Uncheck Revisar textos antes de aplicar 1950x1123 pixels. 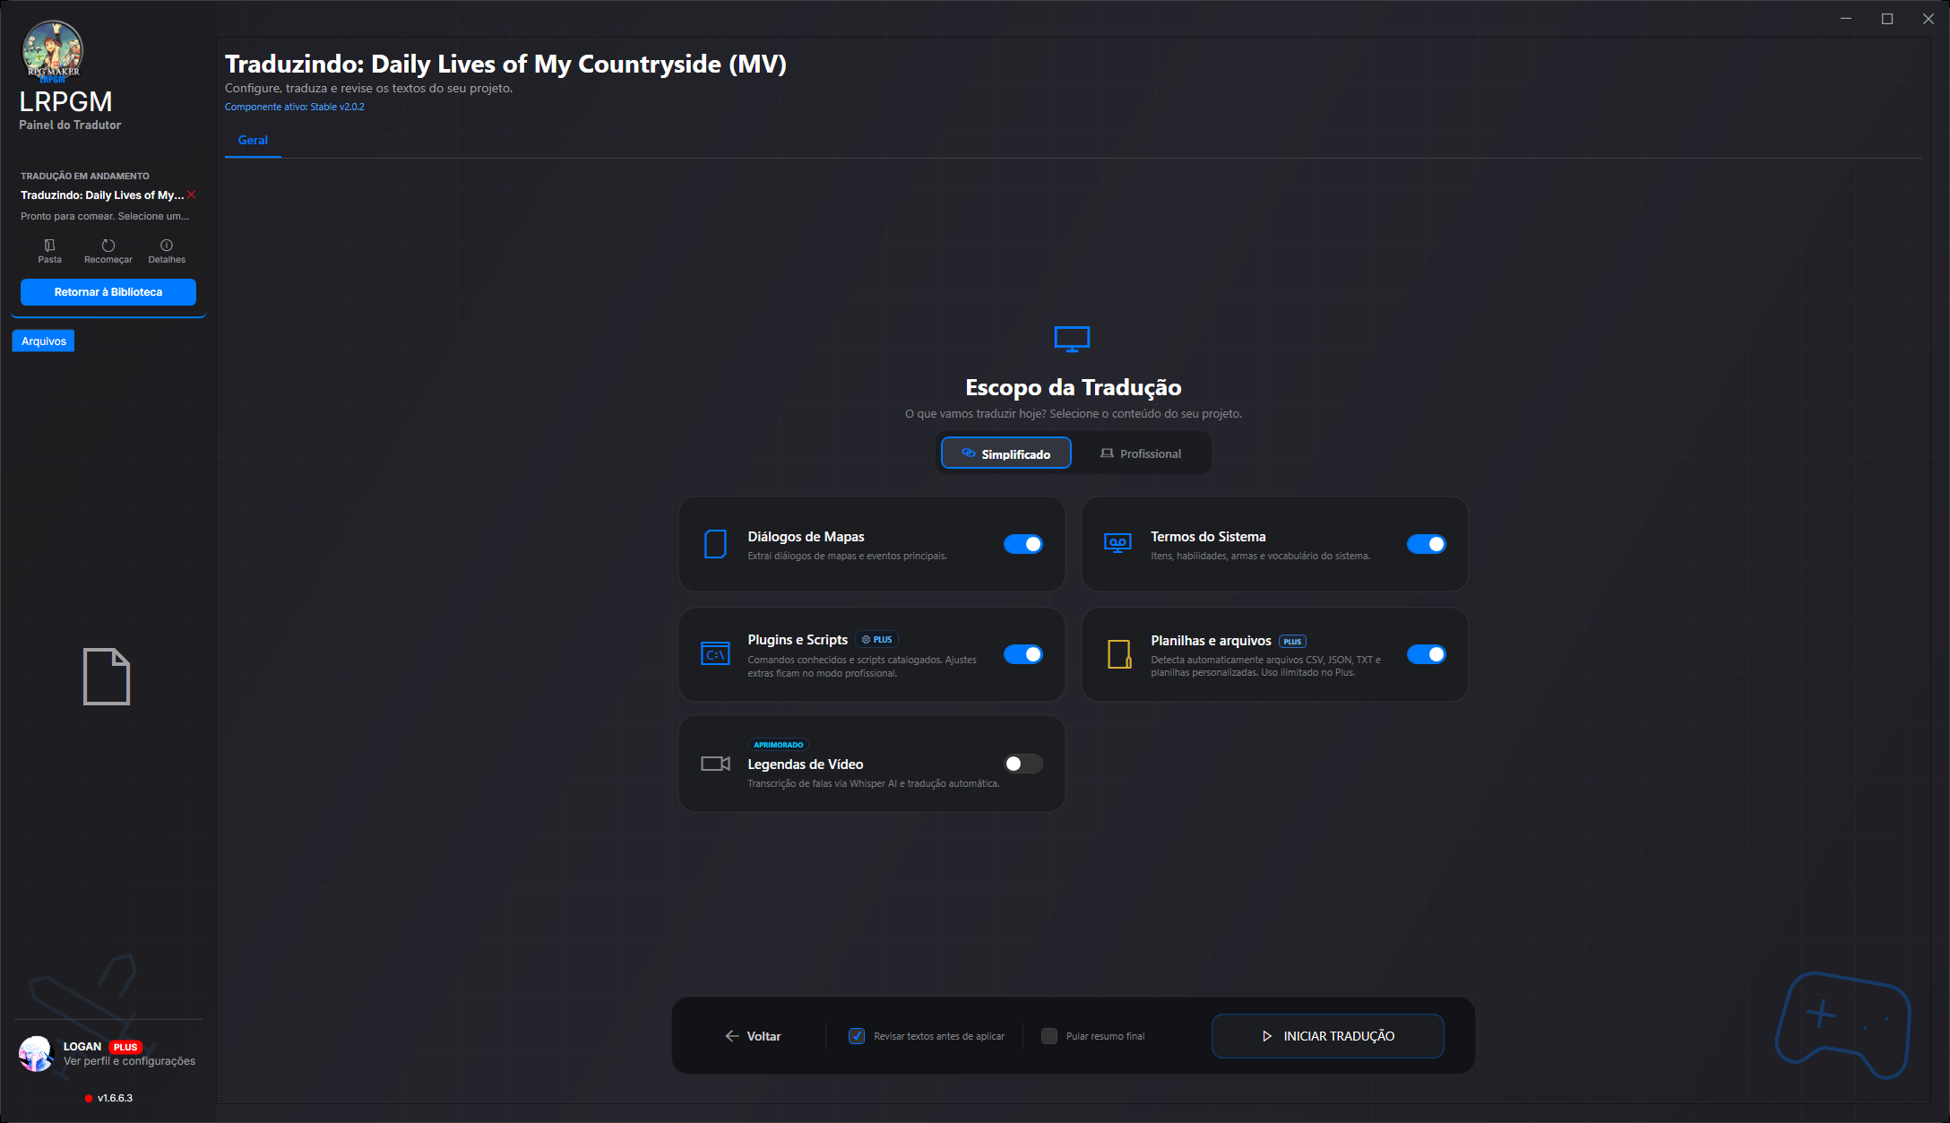pos(857,1036)
